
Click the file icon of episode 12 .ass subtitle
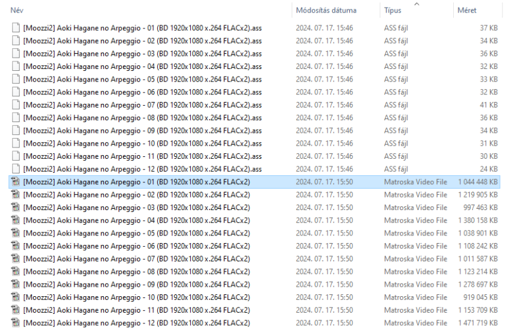click(x=15, y=169)
